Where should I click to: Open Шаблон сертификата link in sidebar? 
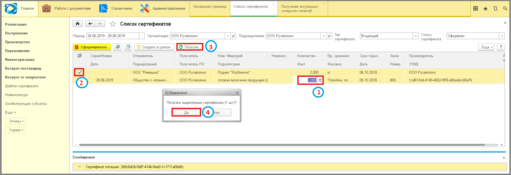tap(21, 86)
